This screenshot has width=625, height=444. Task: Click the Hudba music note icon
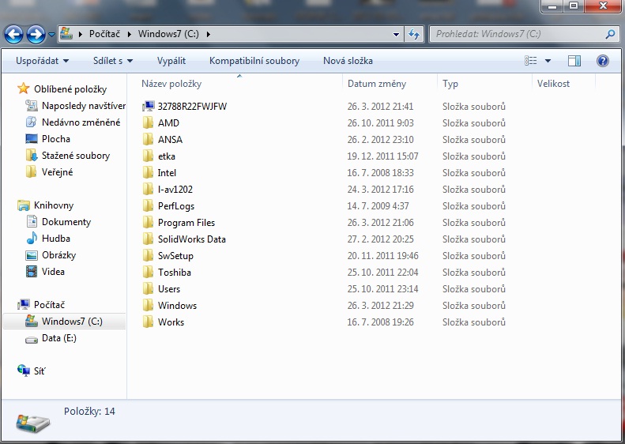coord(32,239)
